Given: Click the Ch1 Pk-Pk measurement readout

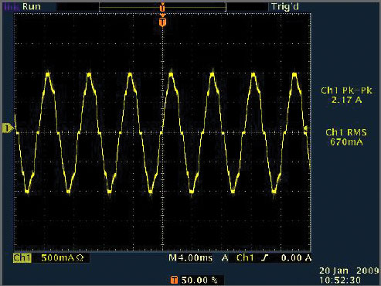Looking at the screenshot, I should [346, 95].
